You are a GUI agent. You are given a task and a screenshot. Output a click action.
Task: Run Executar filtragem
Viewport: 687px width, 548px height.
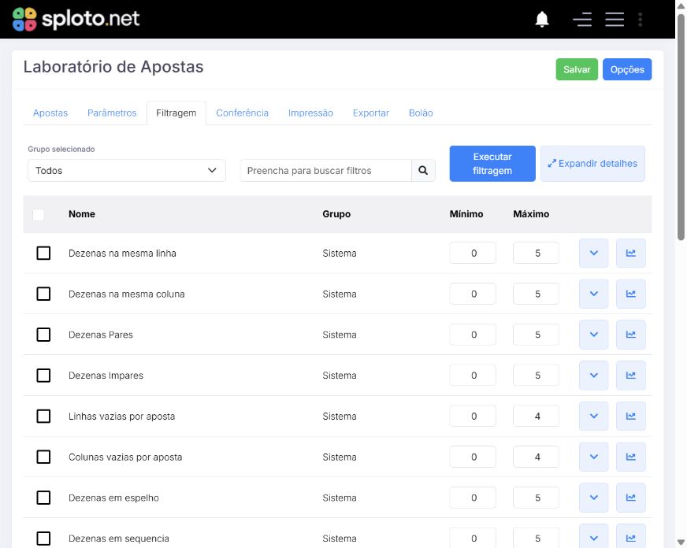pos(492,164)
